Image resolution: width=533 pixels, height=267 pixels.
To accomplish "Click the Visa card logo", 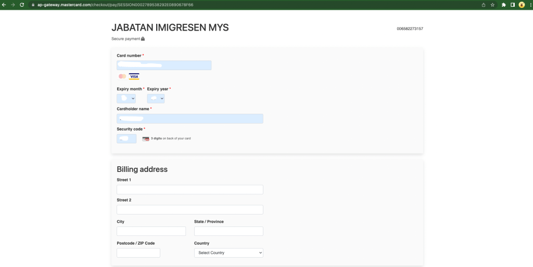I will [x=134, y=76].
